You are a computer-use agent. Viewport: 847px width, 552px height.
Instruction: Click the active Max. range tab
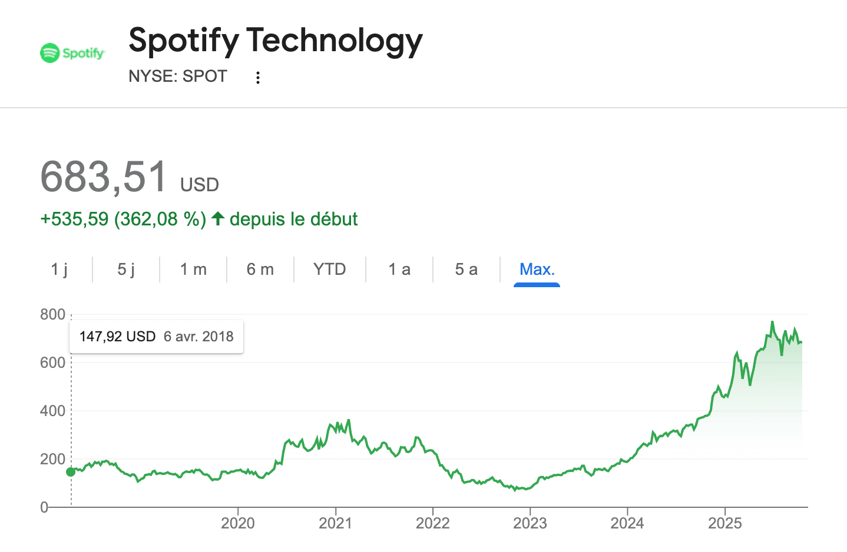[x=537, y=269]
